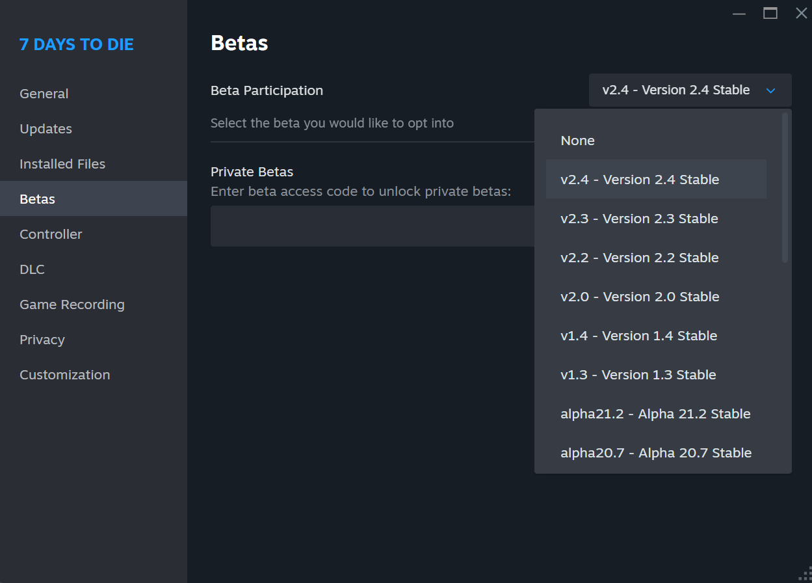Choose v2.4 - Version 2.4 Stable option
Viewport: 812px width, 583px height.
(x=640, y=180)
